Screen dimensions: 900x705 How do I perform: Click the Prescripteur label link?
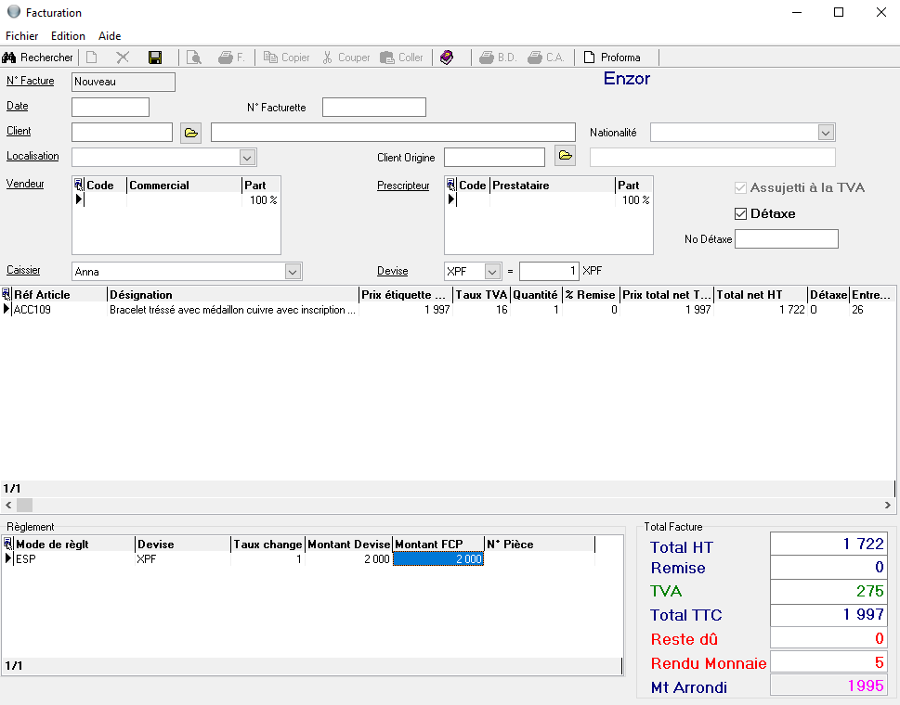click(403, 186)
